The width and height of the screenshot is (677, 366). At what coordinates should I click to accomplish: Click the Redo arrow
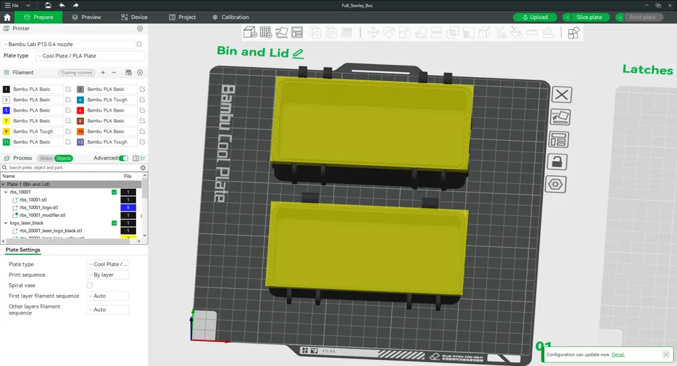click(76, 5)
